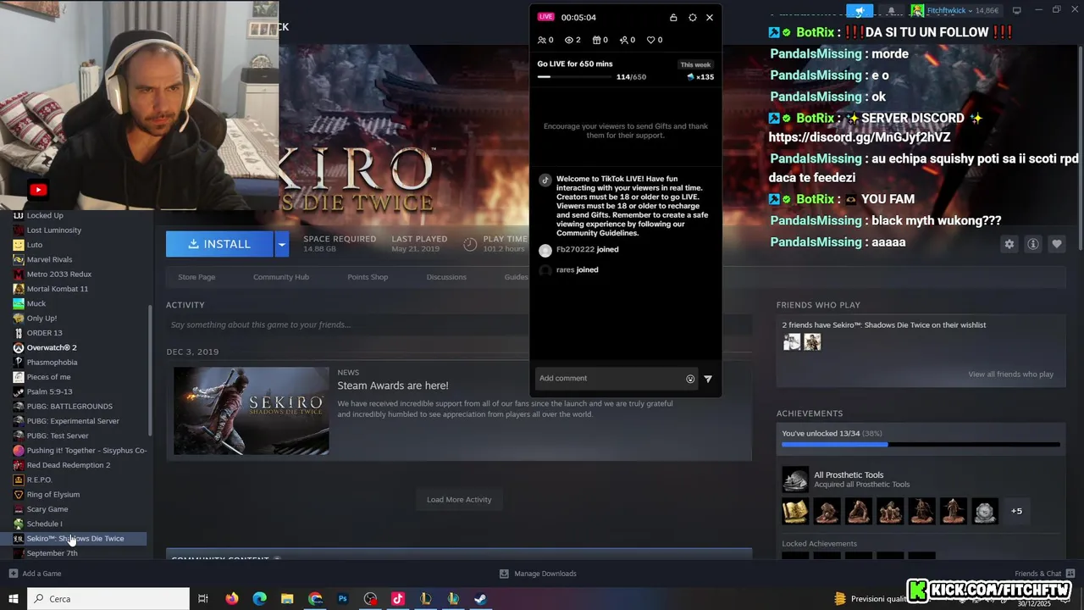Open comment filter icon beside Add comment
1084x610 pixels.
[708, 379]
